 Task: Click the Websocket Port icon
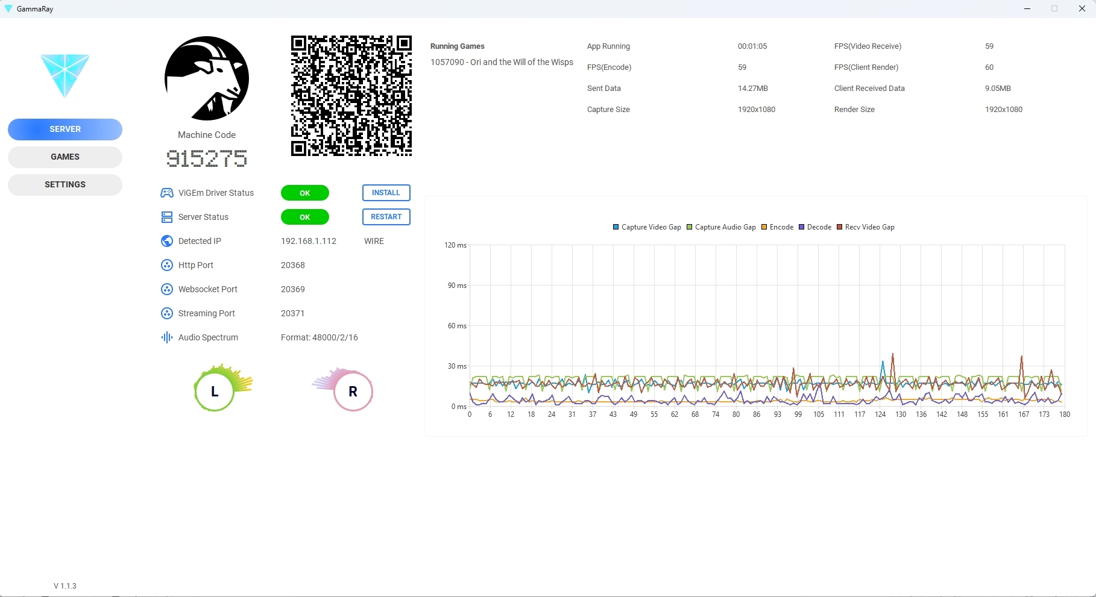(x=167, y=289)
